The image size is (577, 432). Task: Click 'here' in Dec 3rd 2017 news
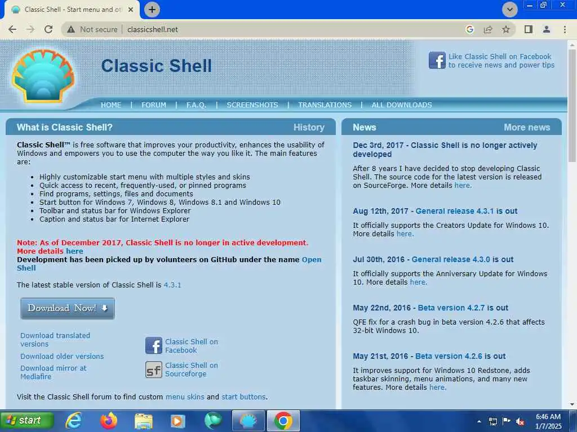[462, 186]
